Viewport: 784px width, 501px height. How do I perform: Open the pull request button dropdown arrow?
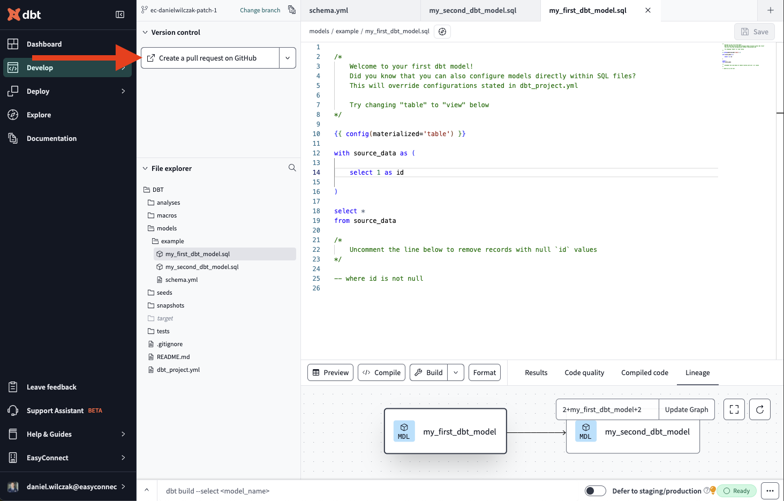[288, 58]
